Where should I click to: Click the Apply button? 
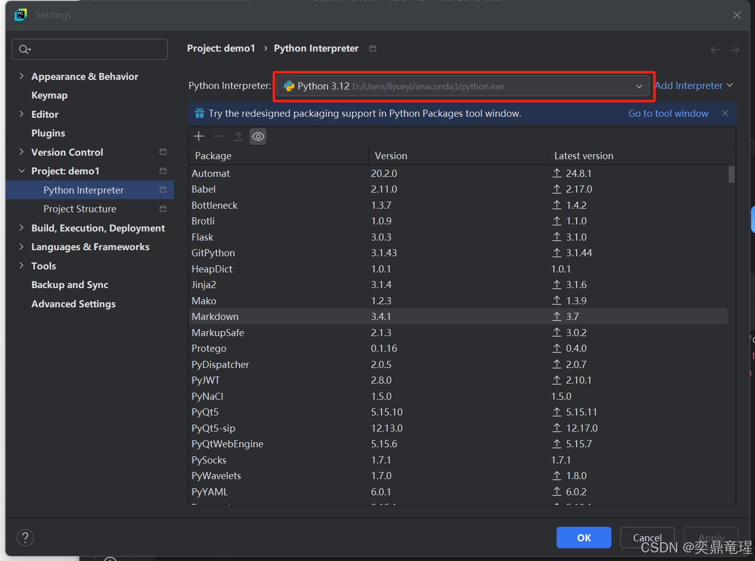[711, 537]
